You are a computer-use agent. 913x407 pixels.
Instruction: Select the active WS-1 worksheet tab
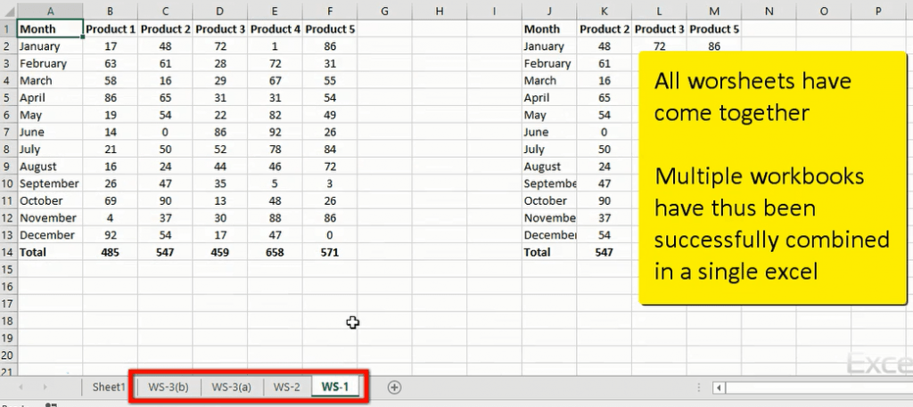335,387
